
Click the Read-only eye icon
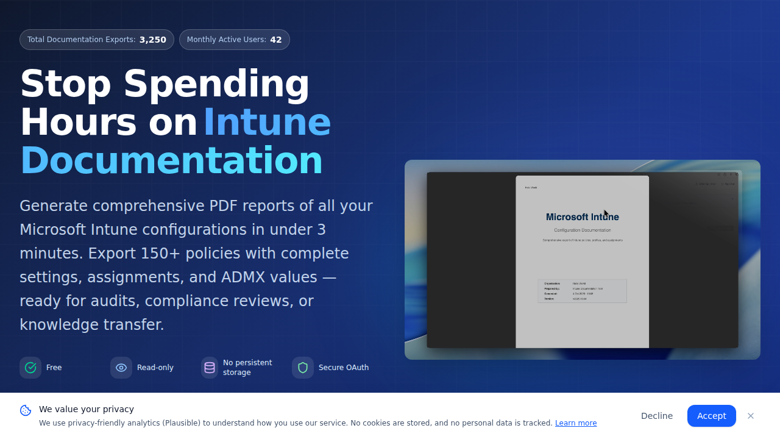121,368
